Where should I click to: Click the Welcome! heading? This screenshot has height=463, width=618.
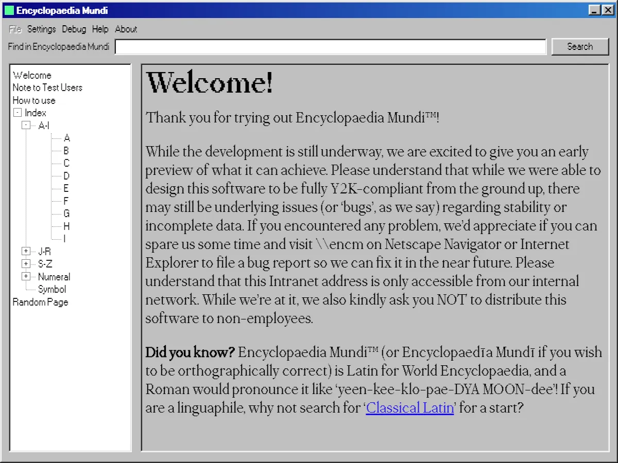coord(210,83)
